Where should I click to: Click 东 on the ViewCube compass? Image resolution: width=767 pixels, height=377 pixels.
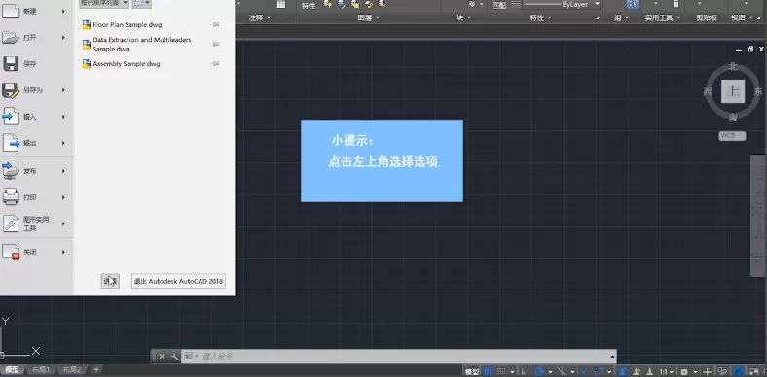758,91
